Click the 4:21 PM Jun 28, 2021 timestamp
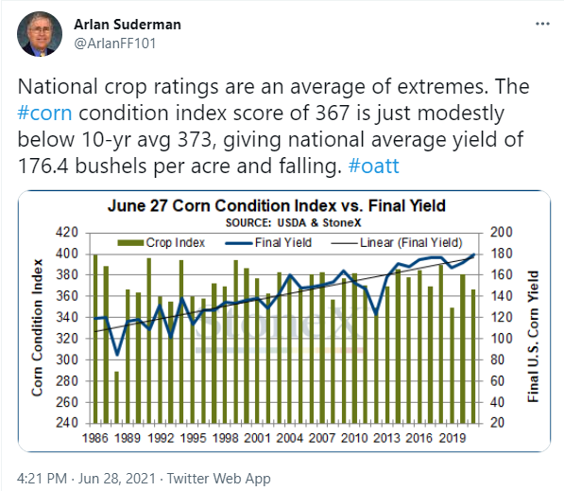This screenshot has width=564, height=491. (86, 479)
